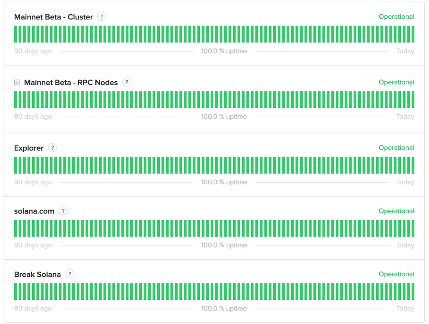The image size is (429, 324).
Task: Click the Mainnet Beta - RPC Nodes title
Action: [71, 82]
